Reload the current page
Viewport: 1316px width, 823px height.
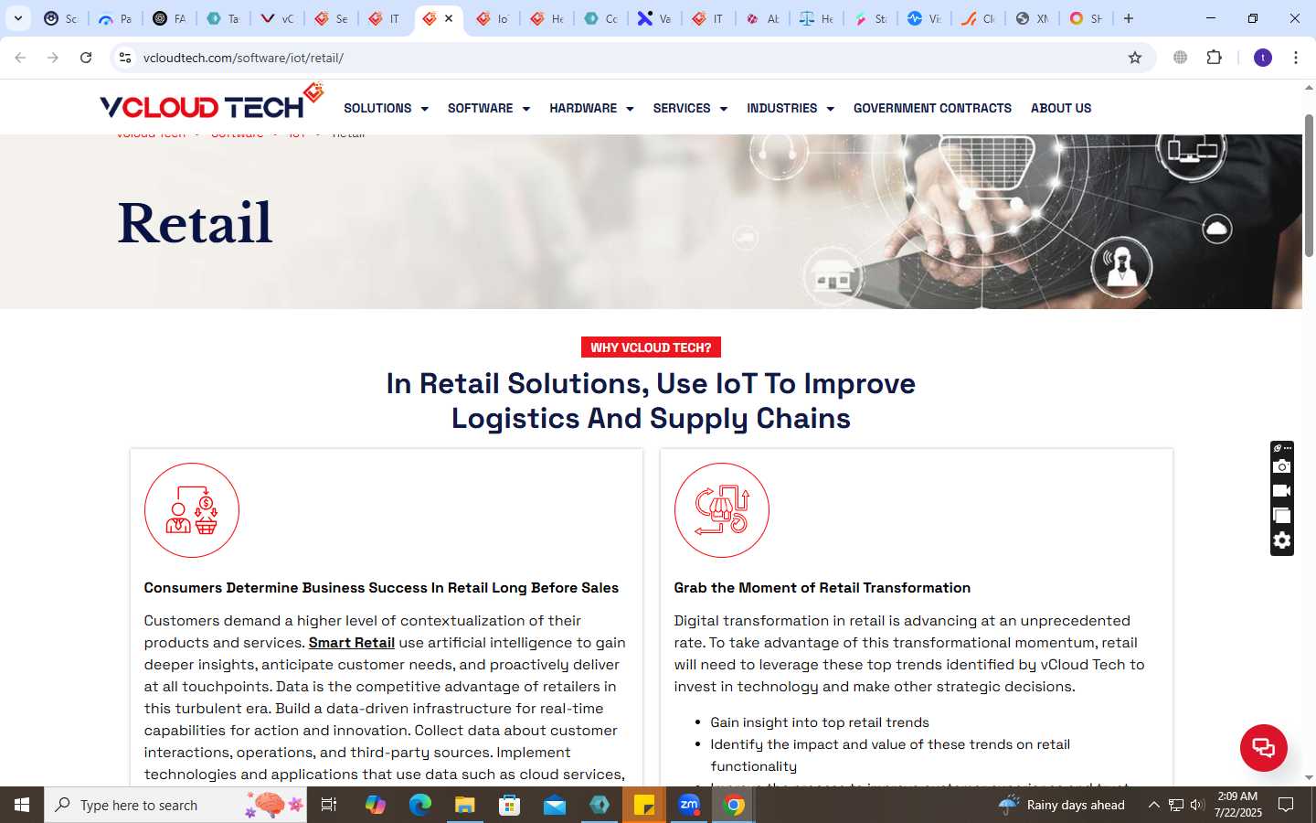[x=86, y=58]
